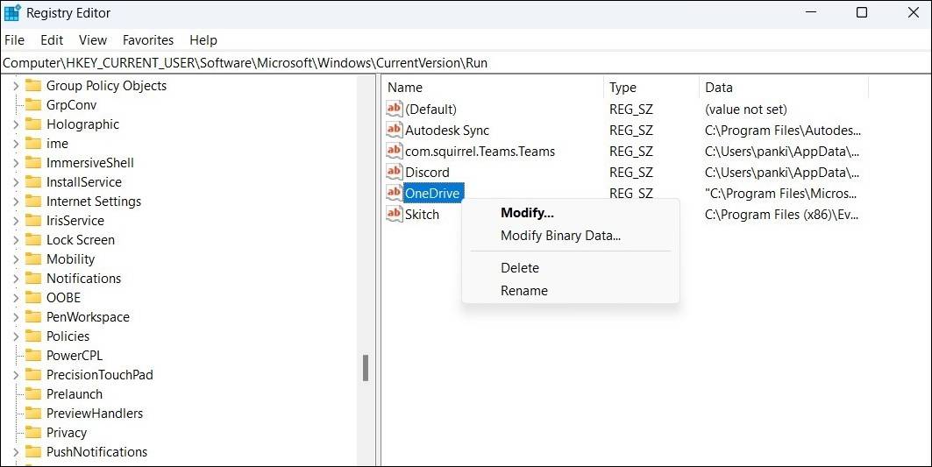
Task: Click the left pane vertical scrollbar thumb
Action: pyautogui.click(x=366, y=368)
